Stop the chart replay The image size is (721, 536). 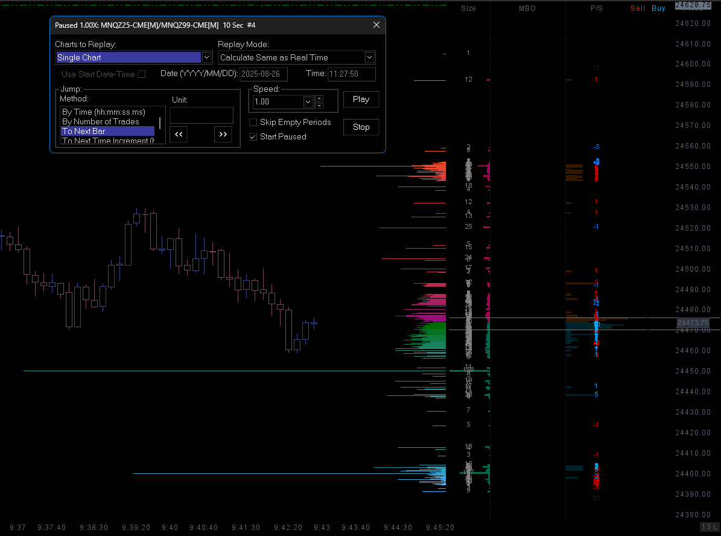[361, 127]
